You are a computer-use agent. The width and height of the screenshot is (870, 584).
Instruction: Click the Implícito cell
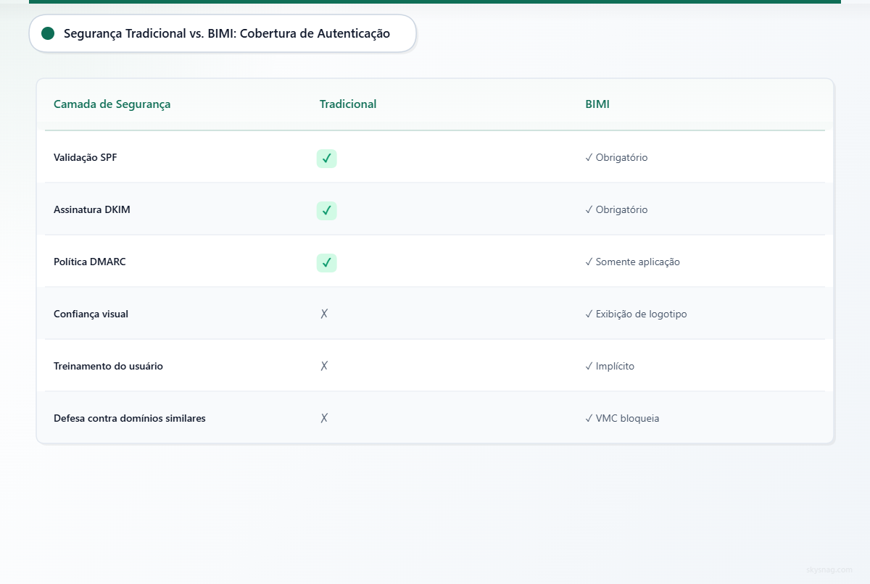pyautogui.click(x=610, y=366)
